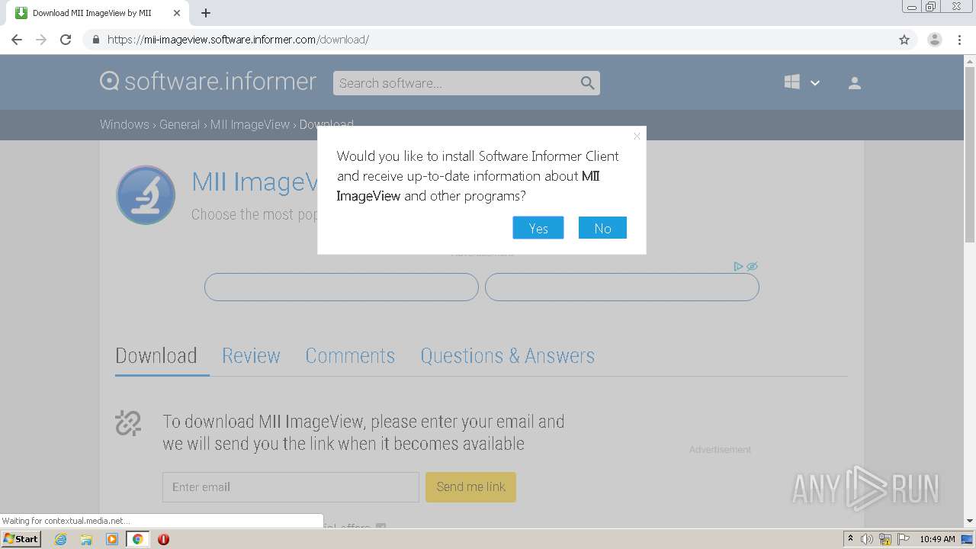Open the Chrome profile avatar
The height and width of the screenshot is (549, 976).
pyautogui.click(x=935, y=40)
